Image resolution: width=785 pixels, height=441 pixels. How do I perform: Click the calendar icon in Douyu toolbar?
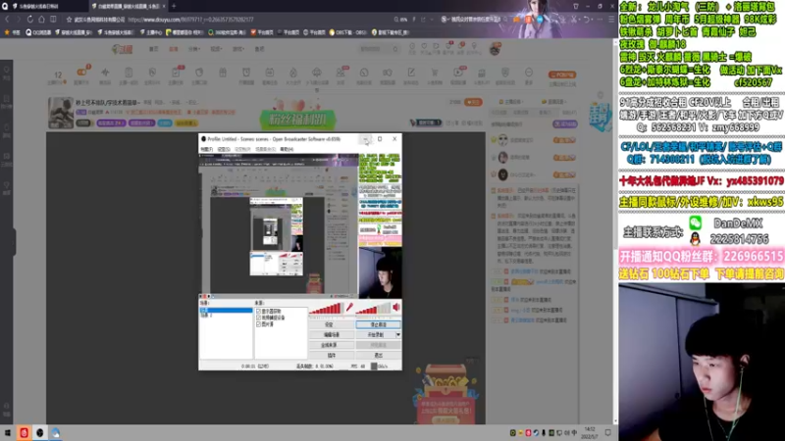click(x=269, y=73)
